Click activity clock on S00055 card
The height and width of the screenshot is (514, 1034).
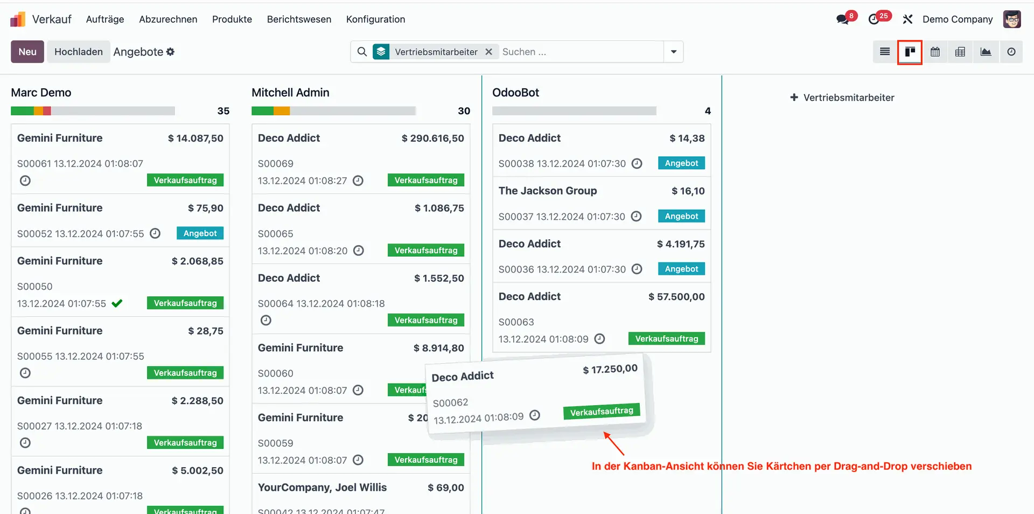[x=25, y=373]
